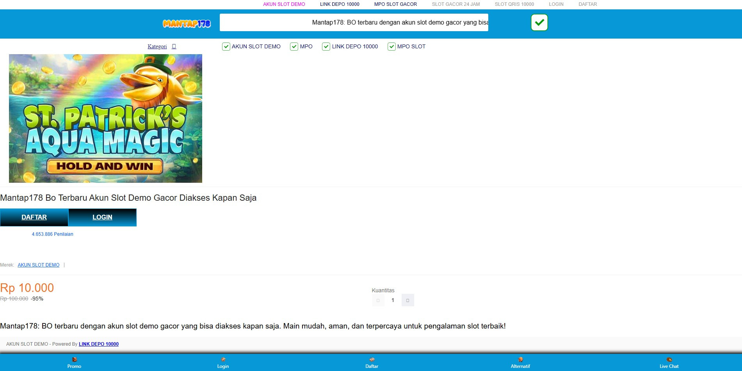Open AKUN SLOT DEMO in top menu
The image size is (742, 371).
click(284, 4)
